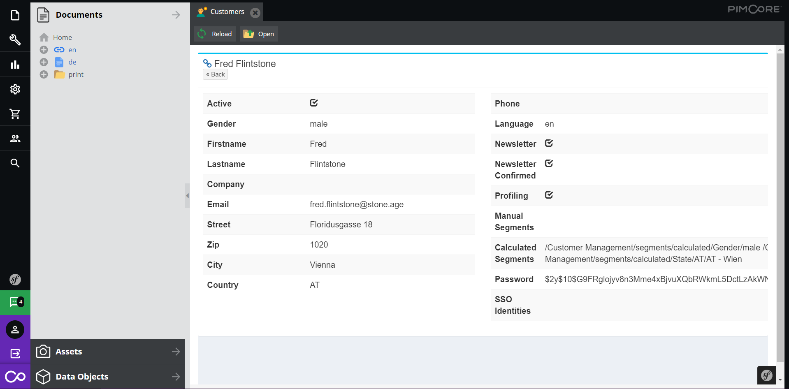
Task: Click the scrollbar up arrow
Action: click(780, 49)
